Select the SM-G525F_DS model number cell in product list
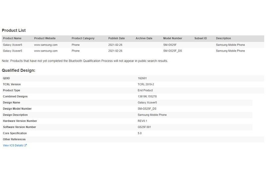 click(x=173, y=51)
